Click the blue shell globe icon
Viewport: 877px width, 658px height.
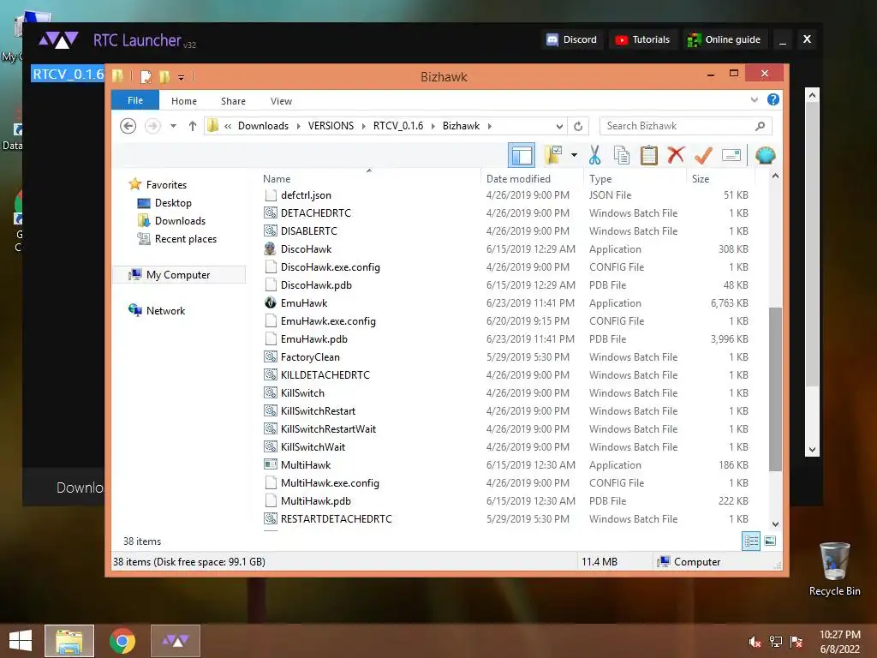pyautogui.click(x=765, y=155)
